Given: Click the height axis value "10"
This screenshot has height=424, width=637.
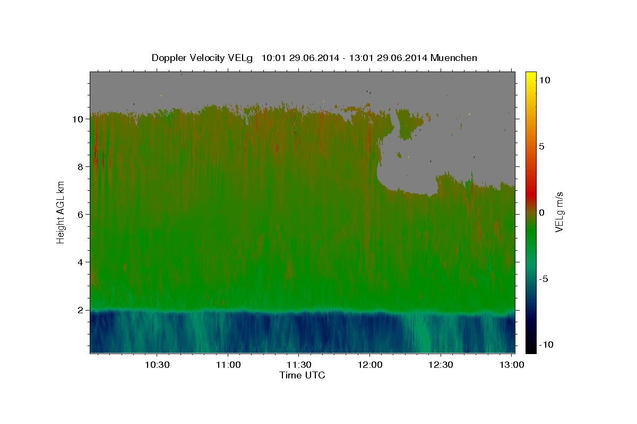Looking at the screenshot, I should coord(79,119).
